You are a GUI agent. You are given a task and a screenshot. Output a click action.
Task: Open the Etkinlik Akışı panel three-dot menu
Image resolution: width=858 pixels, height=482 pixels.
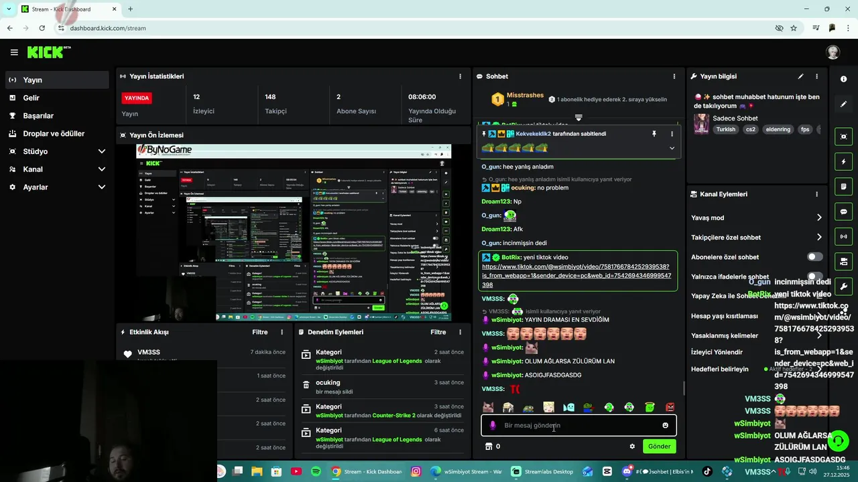282,332
